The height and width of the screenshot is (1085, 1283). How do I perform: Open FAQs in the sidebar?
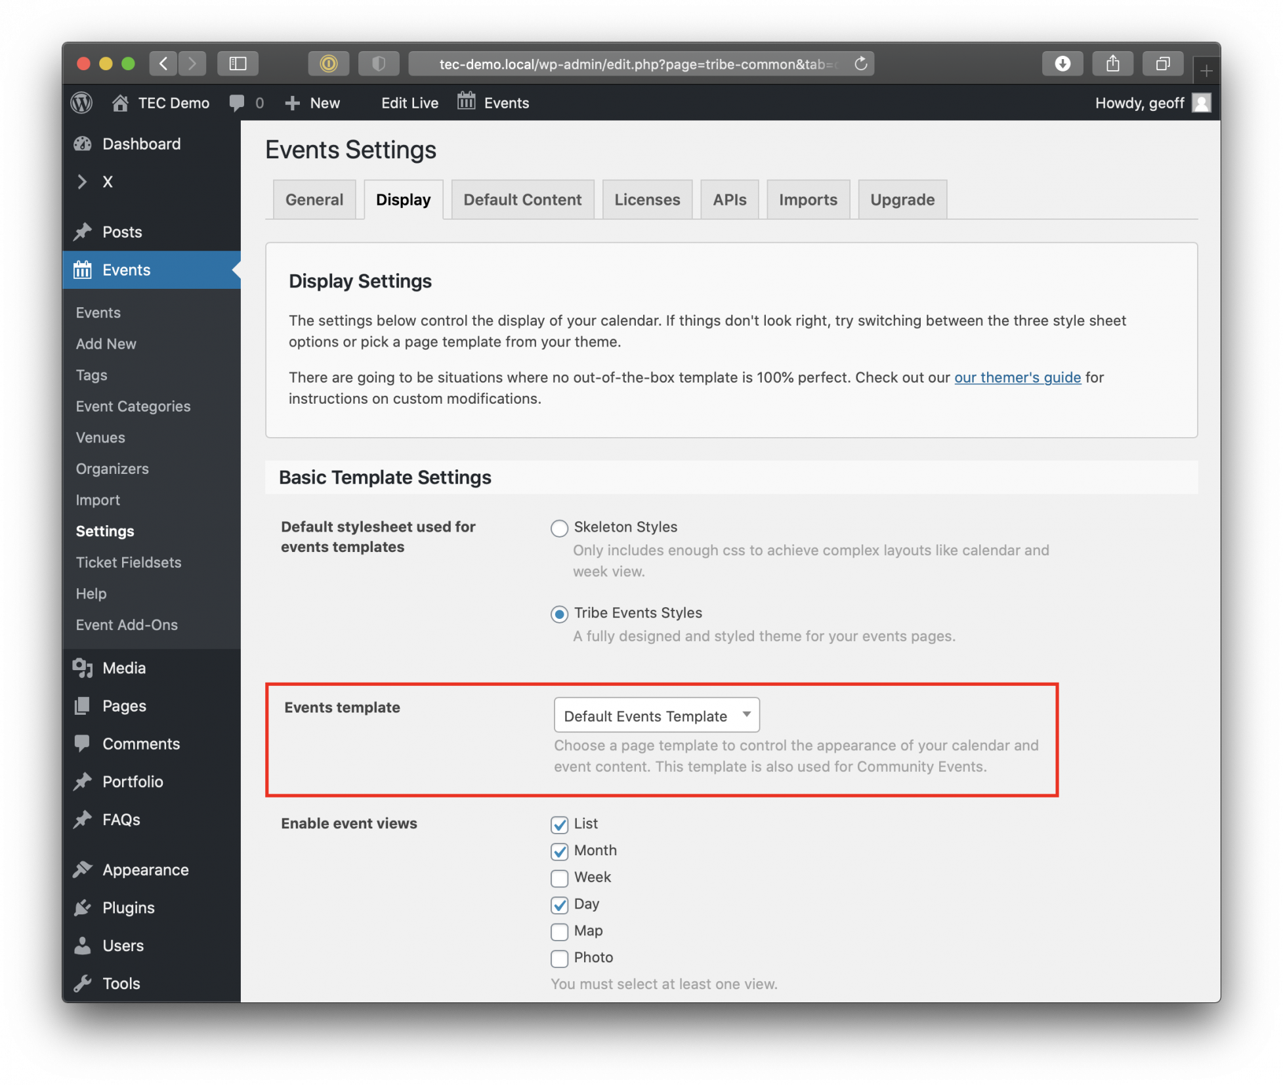(152, 820)
